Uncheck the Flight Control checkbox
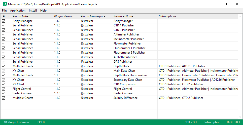 (4, 89)
